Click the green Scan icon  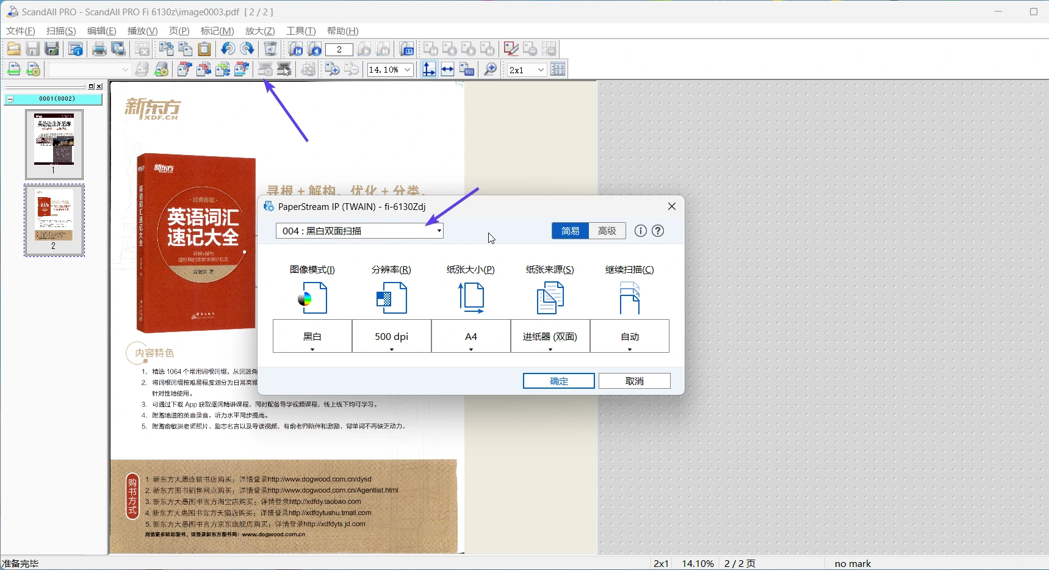click(x=13, y=70)
